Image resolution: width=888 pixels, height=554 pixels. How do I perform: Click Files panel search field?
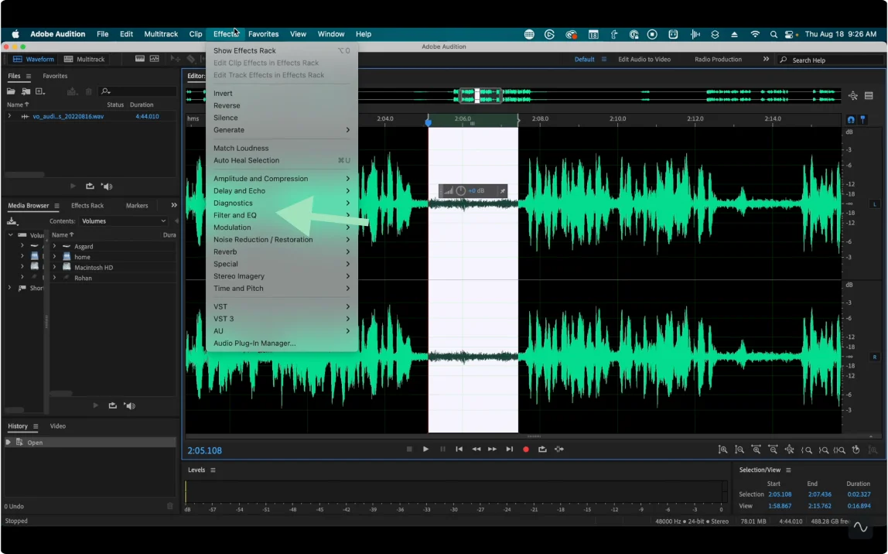(x=136, y=91)
